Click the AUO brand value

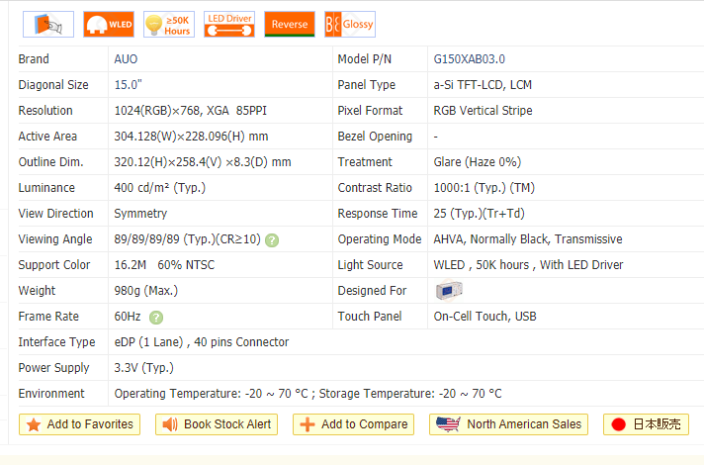(x=127, y=59)
